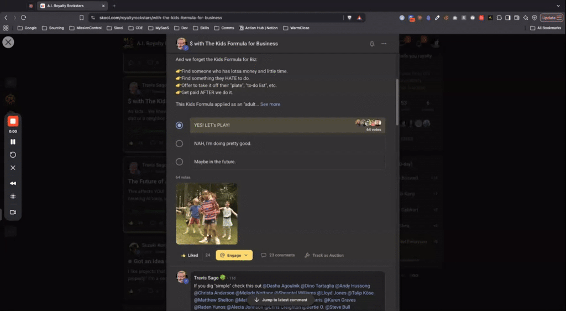Open the Skills bookmarks folder

(201, 28)
